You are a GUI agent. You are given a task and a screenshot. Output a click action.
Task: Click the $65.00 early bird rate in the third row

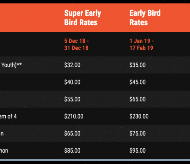click(x=138, y=99)
